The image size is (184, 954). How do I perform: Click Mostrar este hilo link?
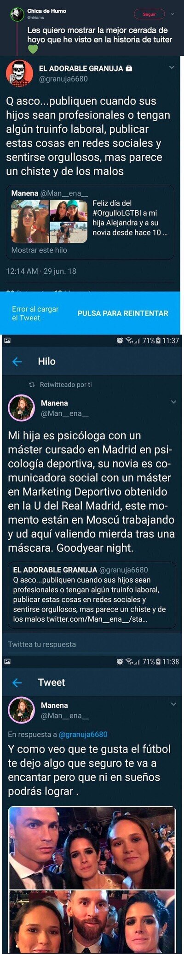tap(39, 250)
